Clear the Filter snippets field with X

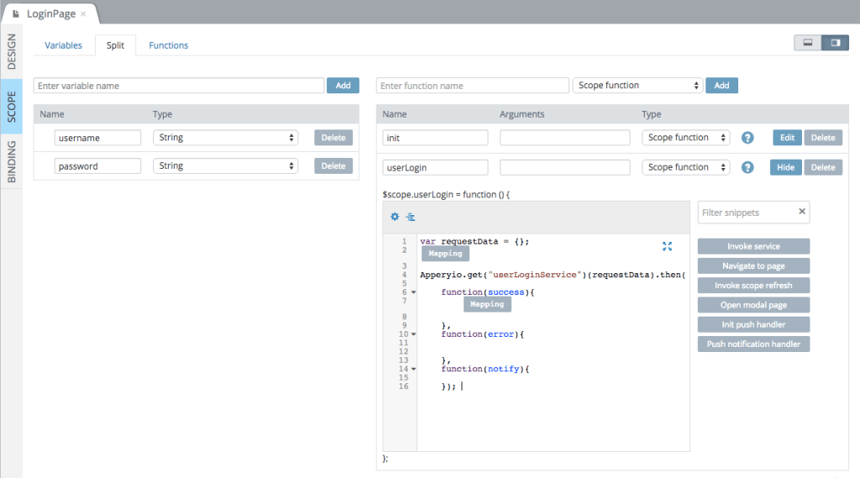[x=801, y=213]
